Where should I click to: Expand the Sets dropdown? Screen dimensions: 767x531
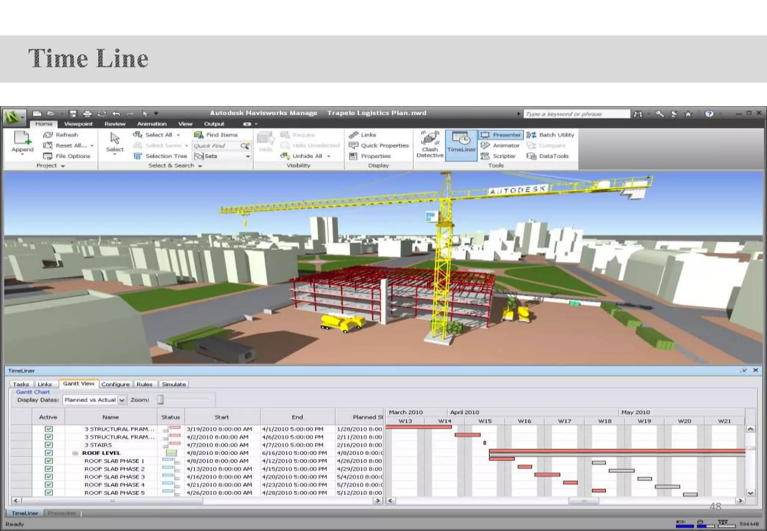pyautogui.click(x=248, y=156)
